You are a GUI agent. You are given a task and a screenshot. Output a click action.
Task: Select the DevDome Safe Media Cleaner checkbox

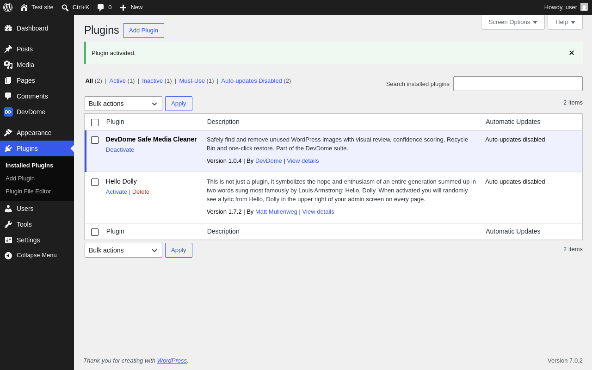[x=95, y=140]
